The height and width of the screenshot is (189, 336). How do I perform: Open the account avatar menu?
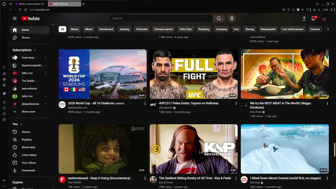(x=324, y=18)
